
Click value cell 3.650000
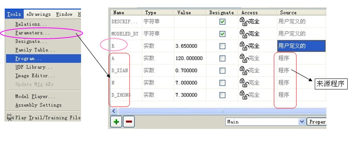coord(186,46)
